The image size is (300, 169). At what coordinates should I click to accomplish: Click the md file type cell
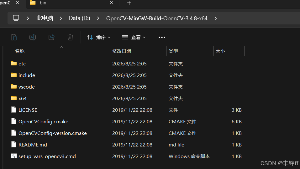[176, 145]
